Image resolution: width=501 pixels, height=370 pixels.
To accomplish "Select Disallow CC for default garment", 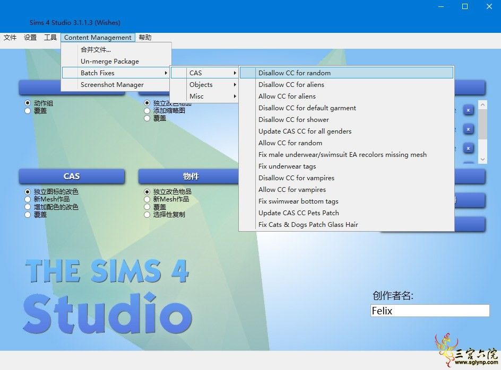I will click(x=347, y=108).
